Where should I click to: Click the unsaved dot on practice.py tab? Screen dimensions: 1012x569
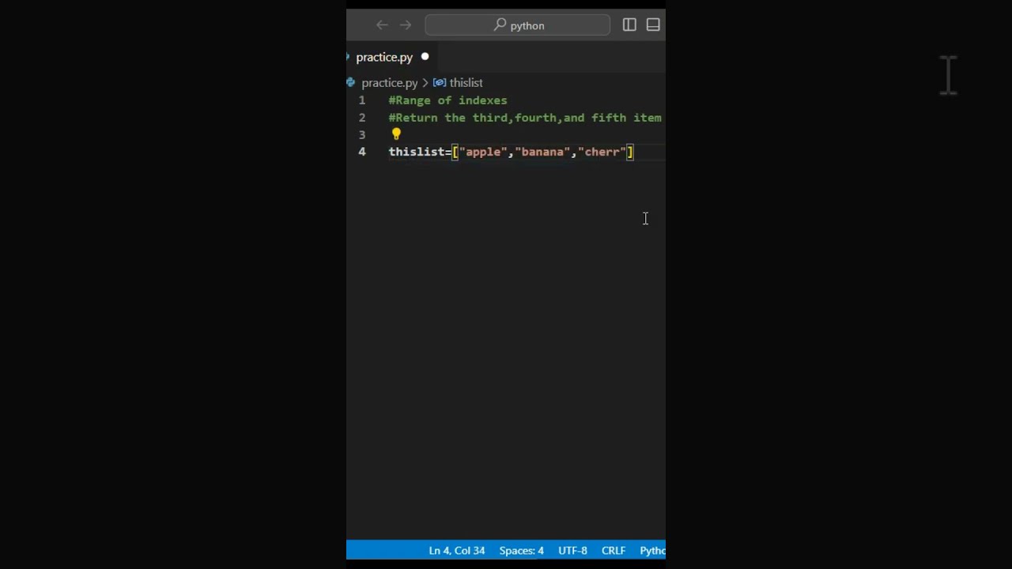[425, 57]
